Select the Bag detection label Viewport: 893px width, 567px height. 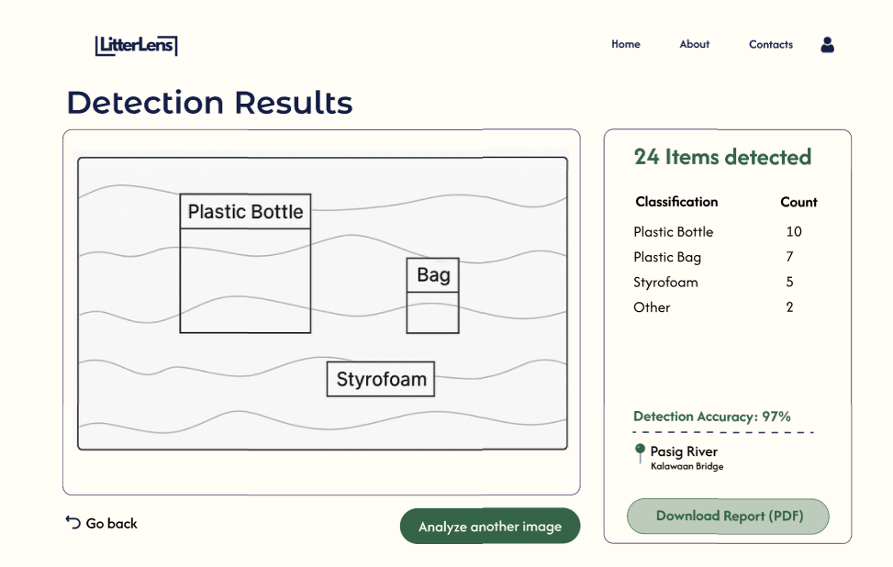[433, 275]
